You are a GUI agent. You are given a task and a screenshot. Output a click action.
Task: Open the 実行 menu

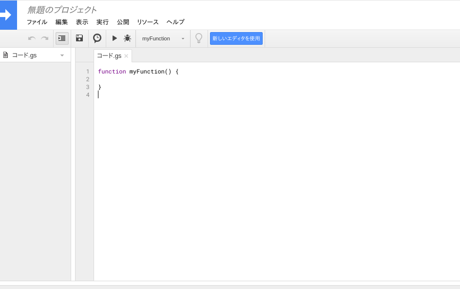click(102, 22)
